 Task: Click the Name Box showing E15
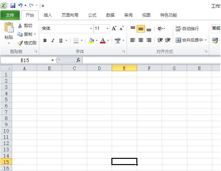coord(25,60)
